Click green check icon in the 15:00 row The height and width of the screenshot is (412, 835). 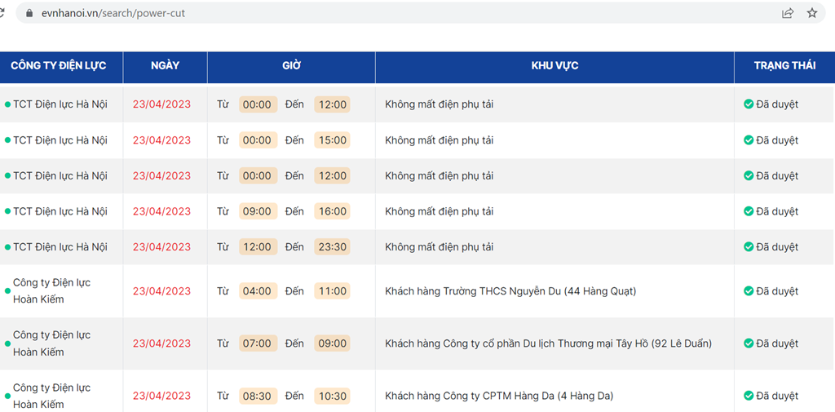(x=749, y=140)
